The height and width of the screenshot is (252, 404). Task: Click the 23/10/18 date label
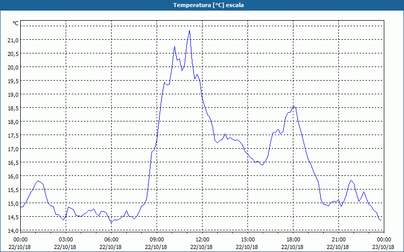[x=383, y=247]
